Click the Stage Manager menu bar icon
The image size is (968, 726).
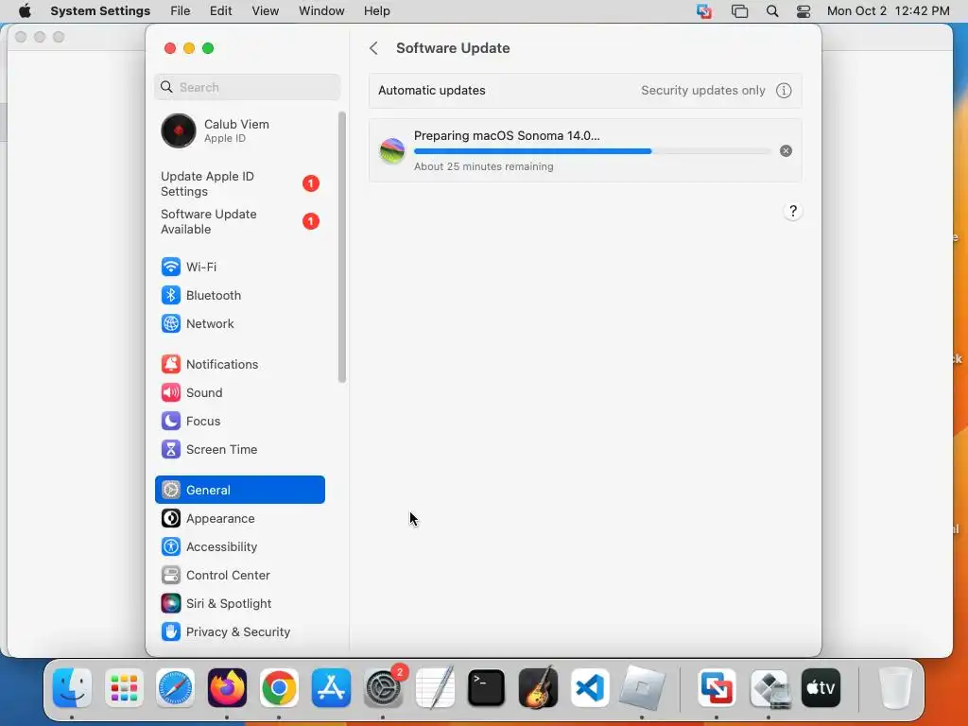(x=739, y=11)
